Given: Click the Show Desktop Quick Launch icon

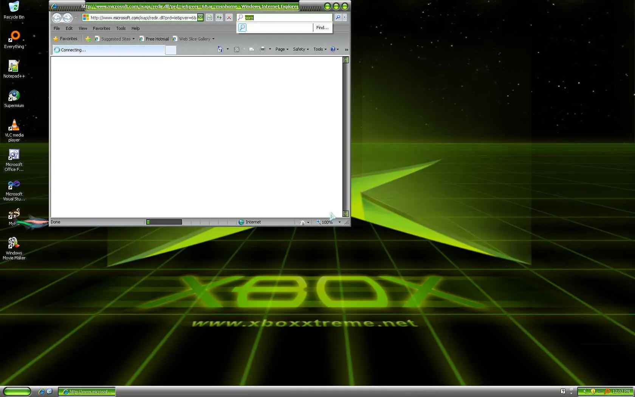Looking at the screenshot, I should click(x=50, y=392).
